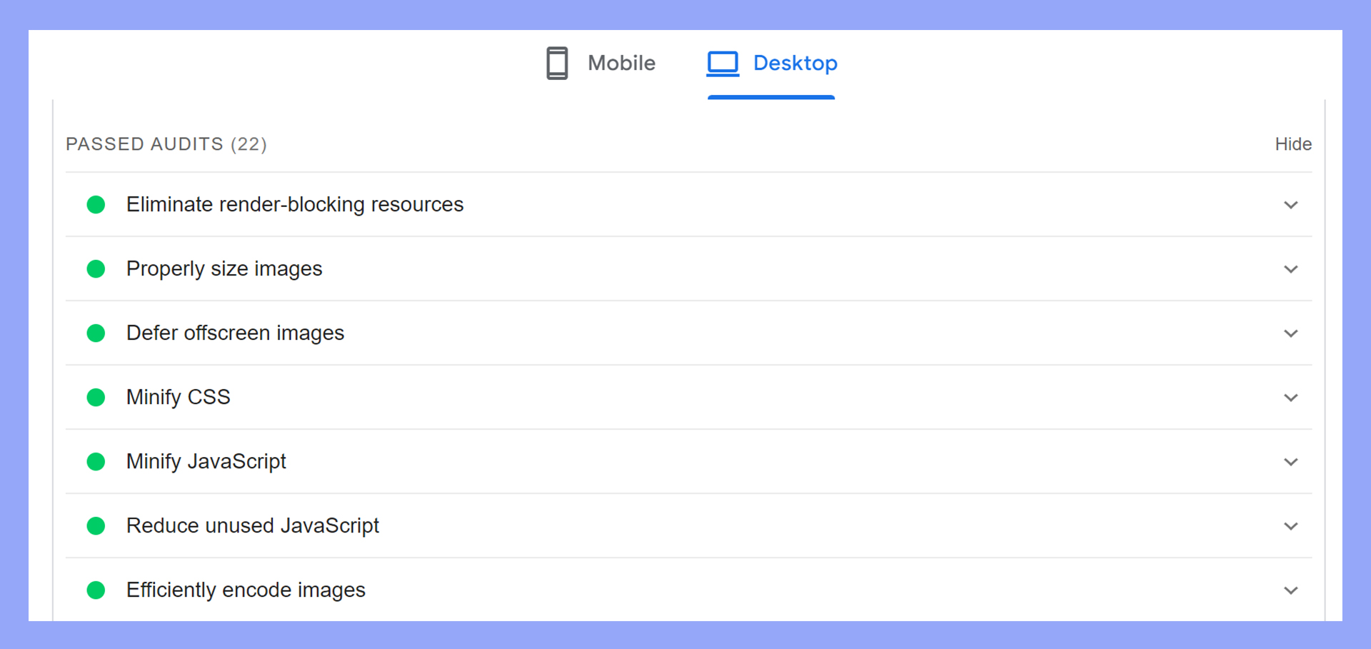The width and height of the screenshot is (1371, 649).
Task: Hide the passed audits list
Action: (x=1293, y=144)
